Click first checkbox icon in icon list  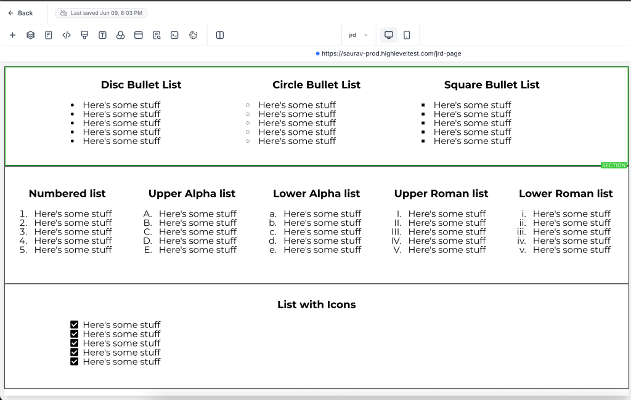point(74,325)
